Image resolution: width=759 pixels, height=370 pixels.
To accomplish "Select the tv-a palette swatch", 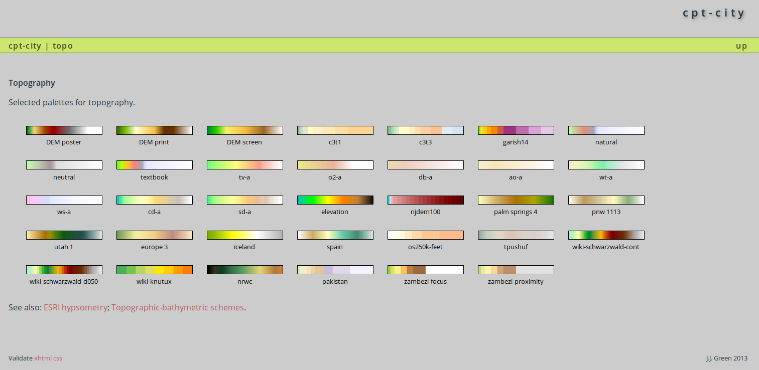I will point(245,165).
